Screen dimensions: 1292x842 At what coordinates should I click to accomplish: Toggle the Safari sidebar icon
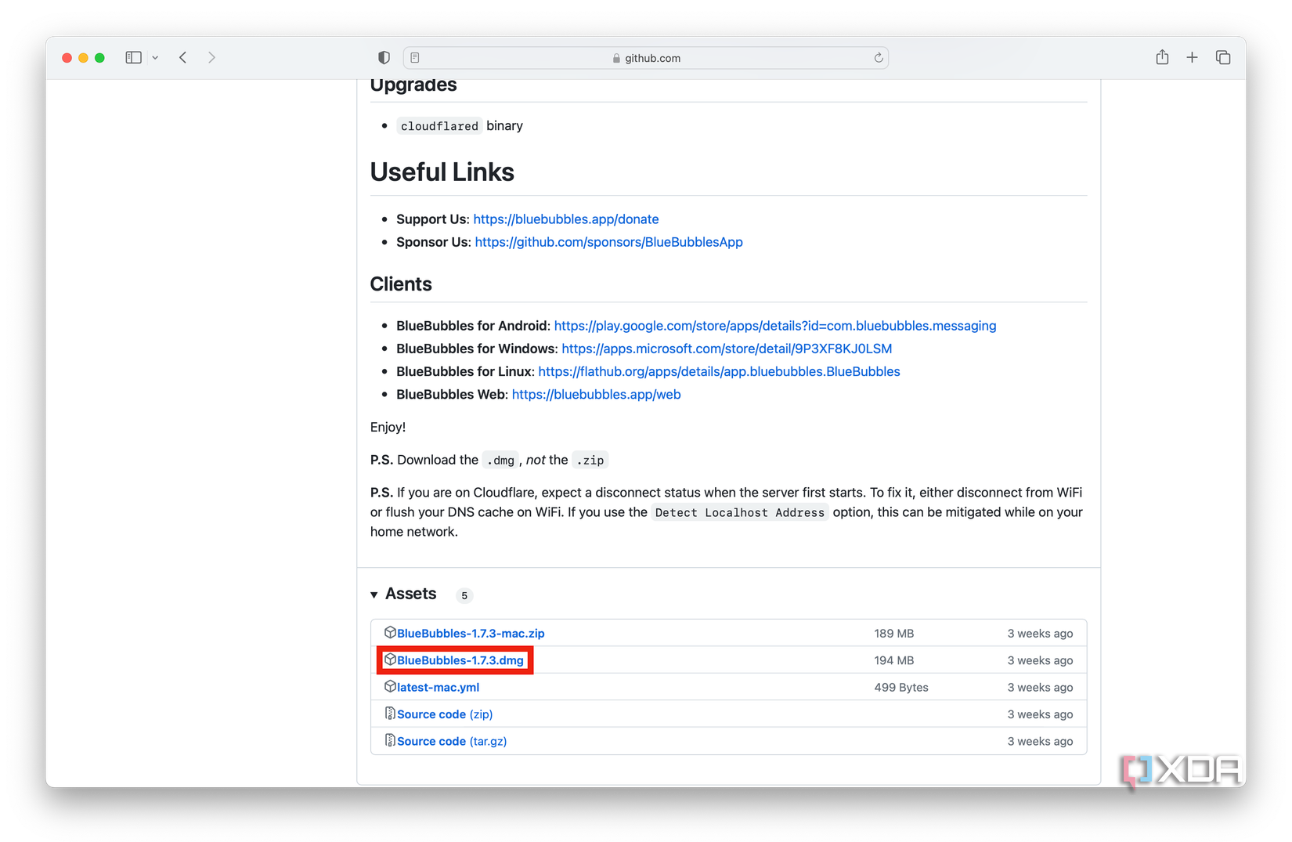tap(133, 58)
